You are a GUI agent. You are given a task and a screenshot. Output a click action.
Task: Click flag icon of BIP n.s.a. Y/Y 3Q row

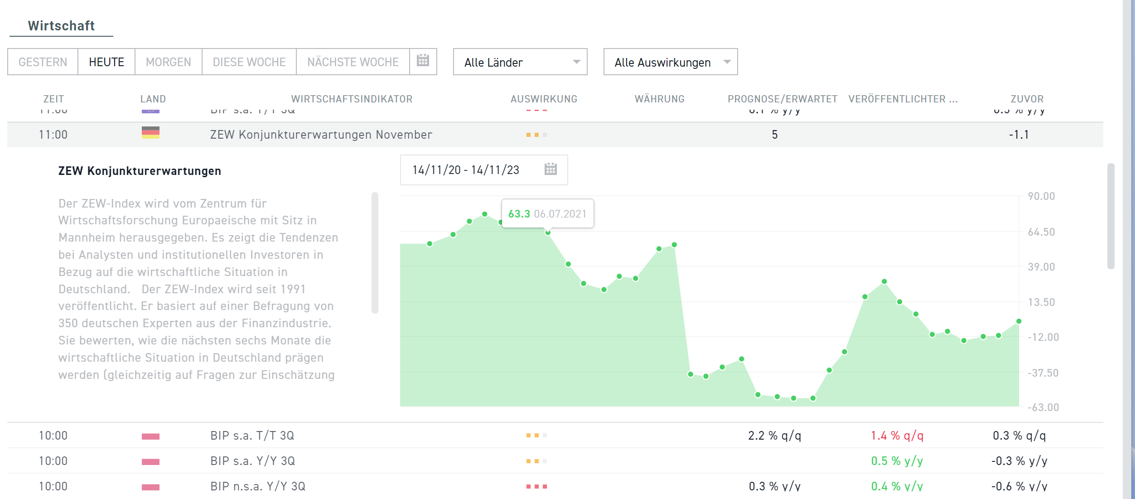point(150,487)
